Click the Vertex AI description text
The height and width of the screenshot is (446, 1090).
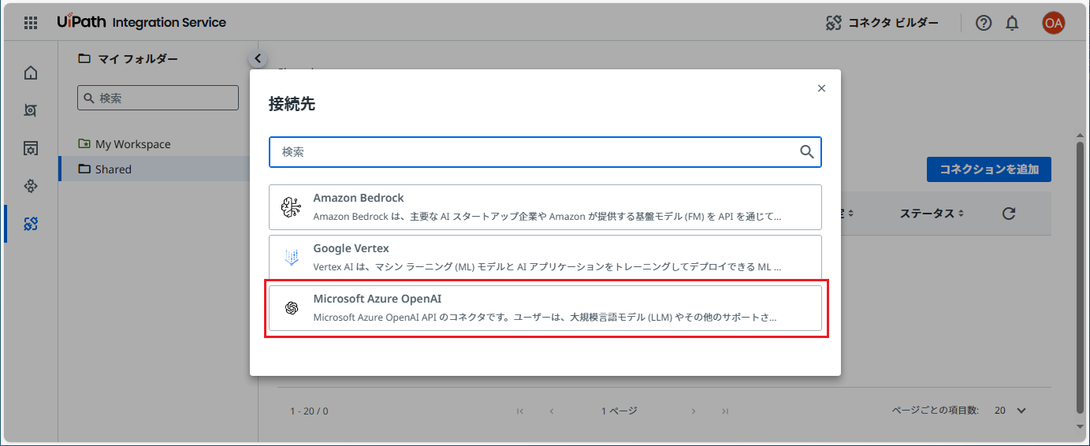548,267
